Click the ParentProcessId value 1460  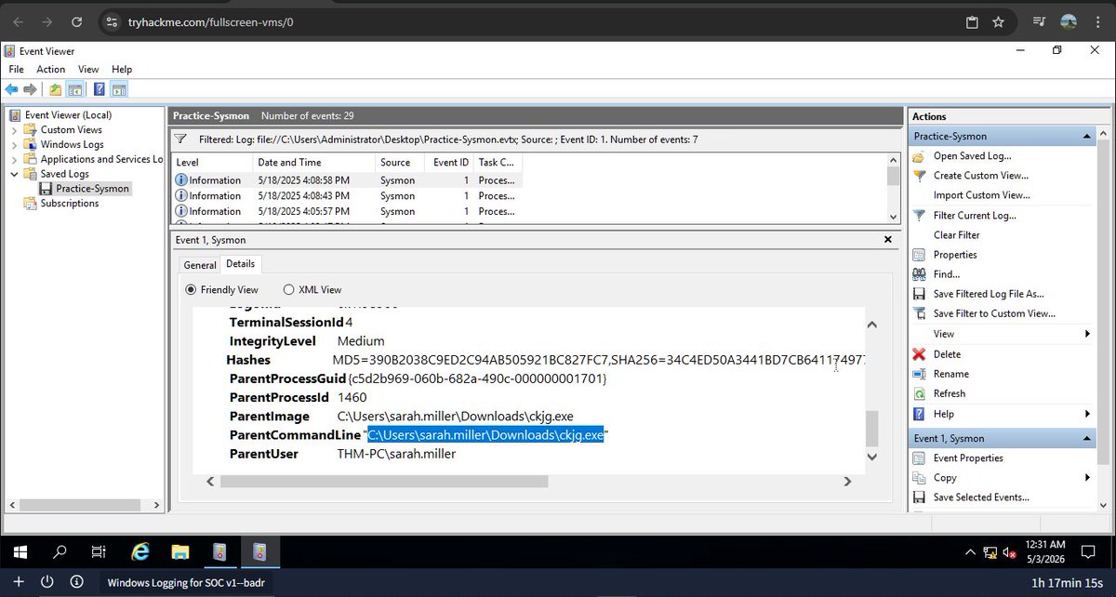pos(352,397)
